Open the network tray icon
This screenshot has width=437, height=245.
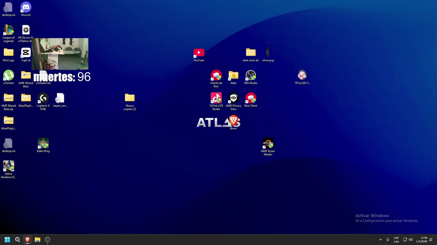[x=405, y=240]
